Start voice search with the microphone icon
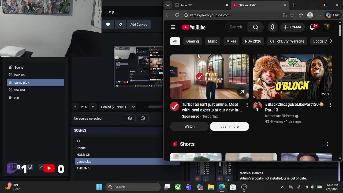This screenshot has height=193, width=343. tap(273, 27)
